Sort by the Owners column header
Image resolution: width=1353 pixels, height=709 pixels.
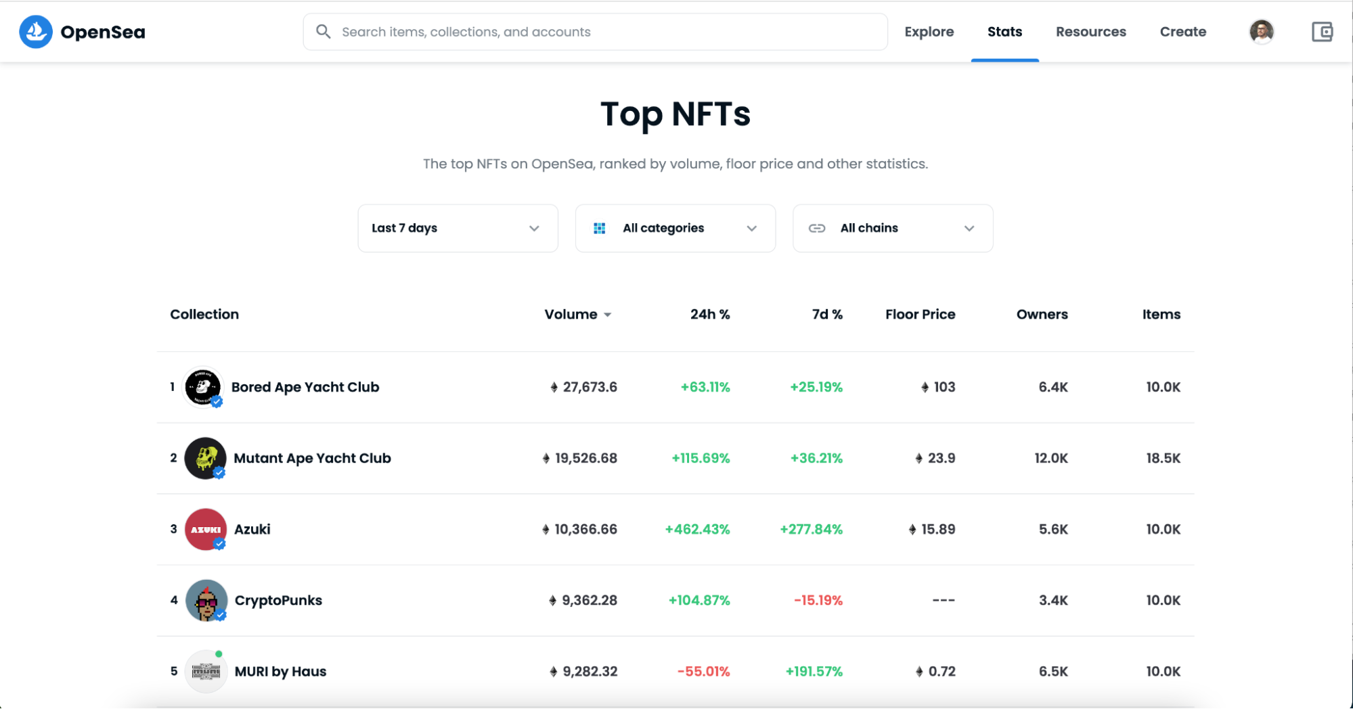(x=1042, y=315)
